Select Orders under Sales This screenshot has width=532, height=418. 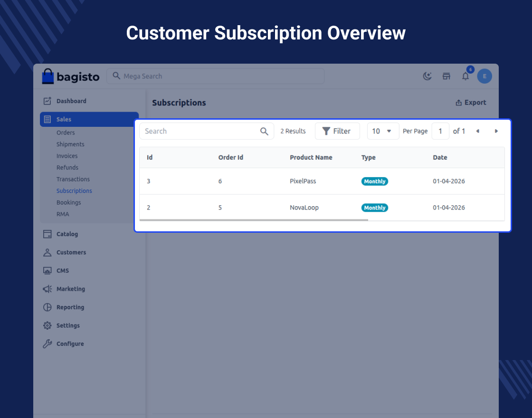coord(66,133)
